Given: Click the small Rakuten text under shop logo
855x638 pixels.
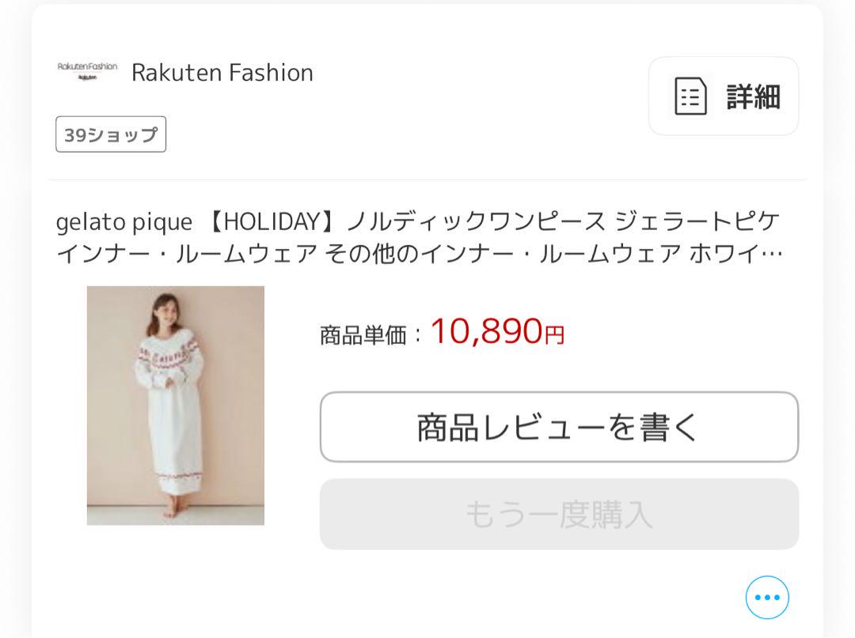Looking at the screenshot, I should 87,77.
